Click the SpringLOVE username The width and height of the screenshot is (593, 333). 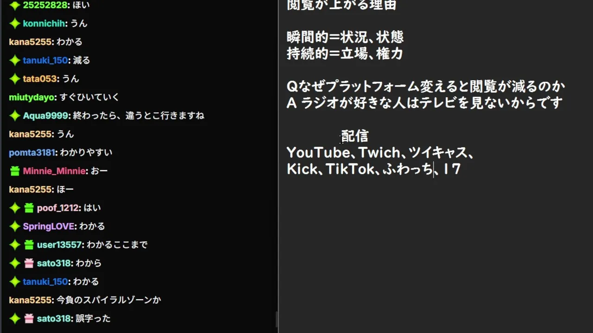48,227
